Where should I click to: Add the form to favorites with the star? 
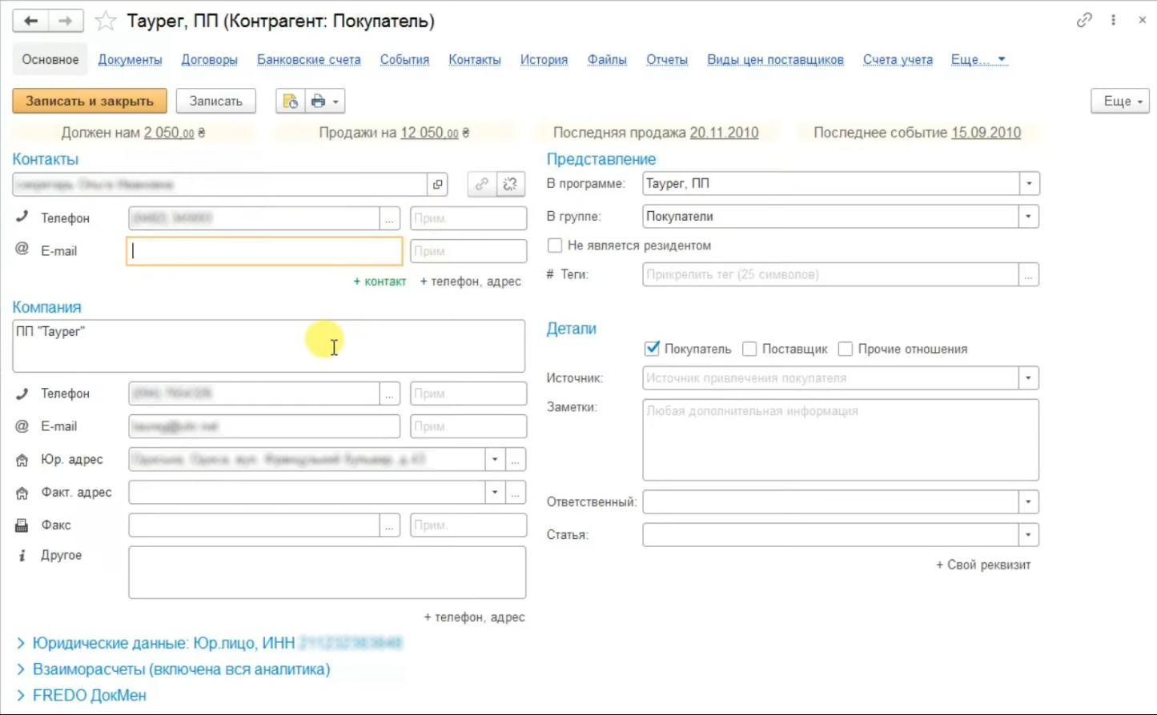(x=106, y=22)
